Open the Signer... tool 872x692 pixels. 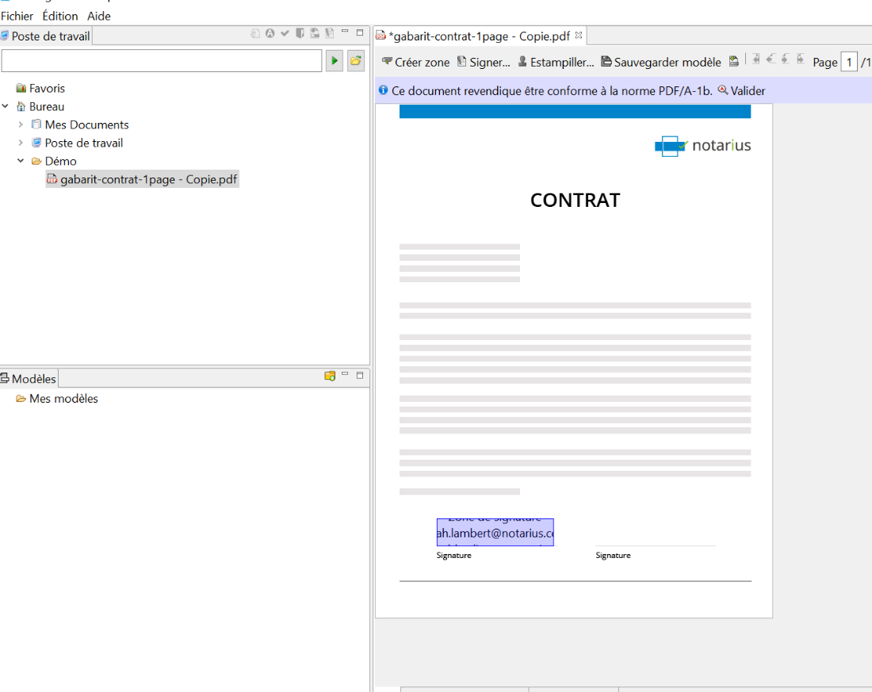[484, 62]
